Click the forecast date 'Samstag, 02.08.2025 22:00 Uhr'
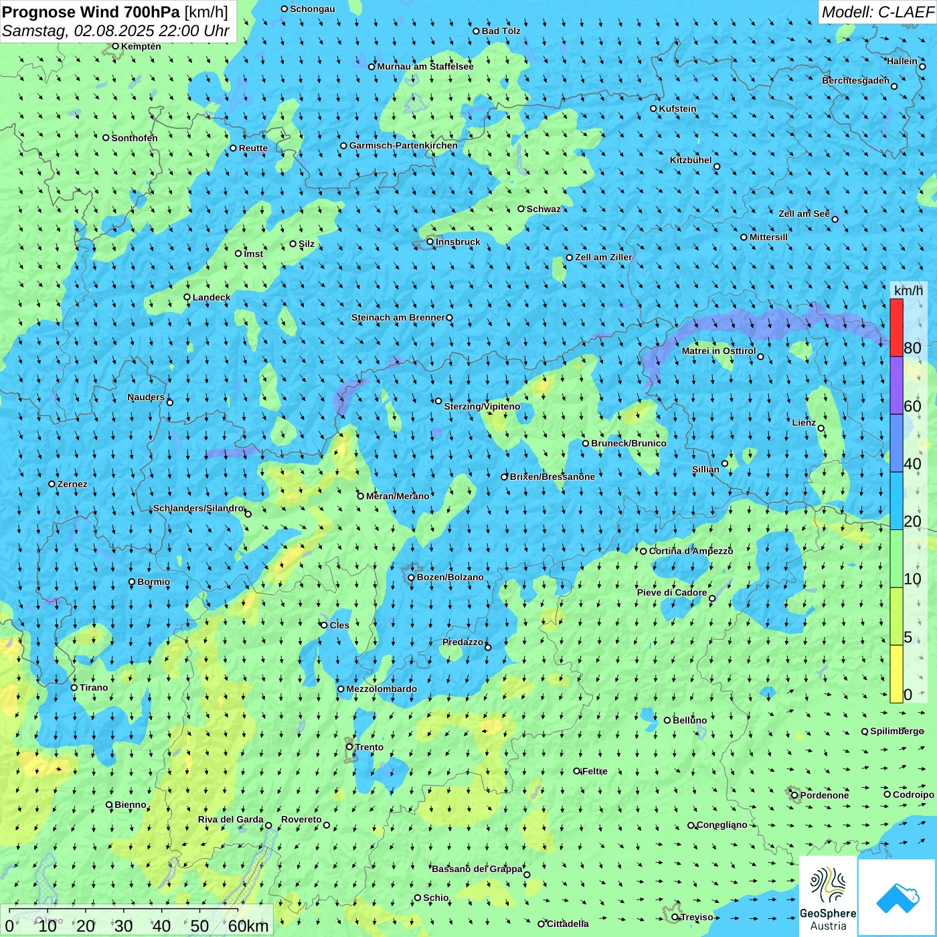This screenshot has width=937, height=937. click(x=115, y=31)
